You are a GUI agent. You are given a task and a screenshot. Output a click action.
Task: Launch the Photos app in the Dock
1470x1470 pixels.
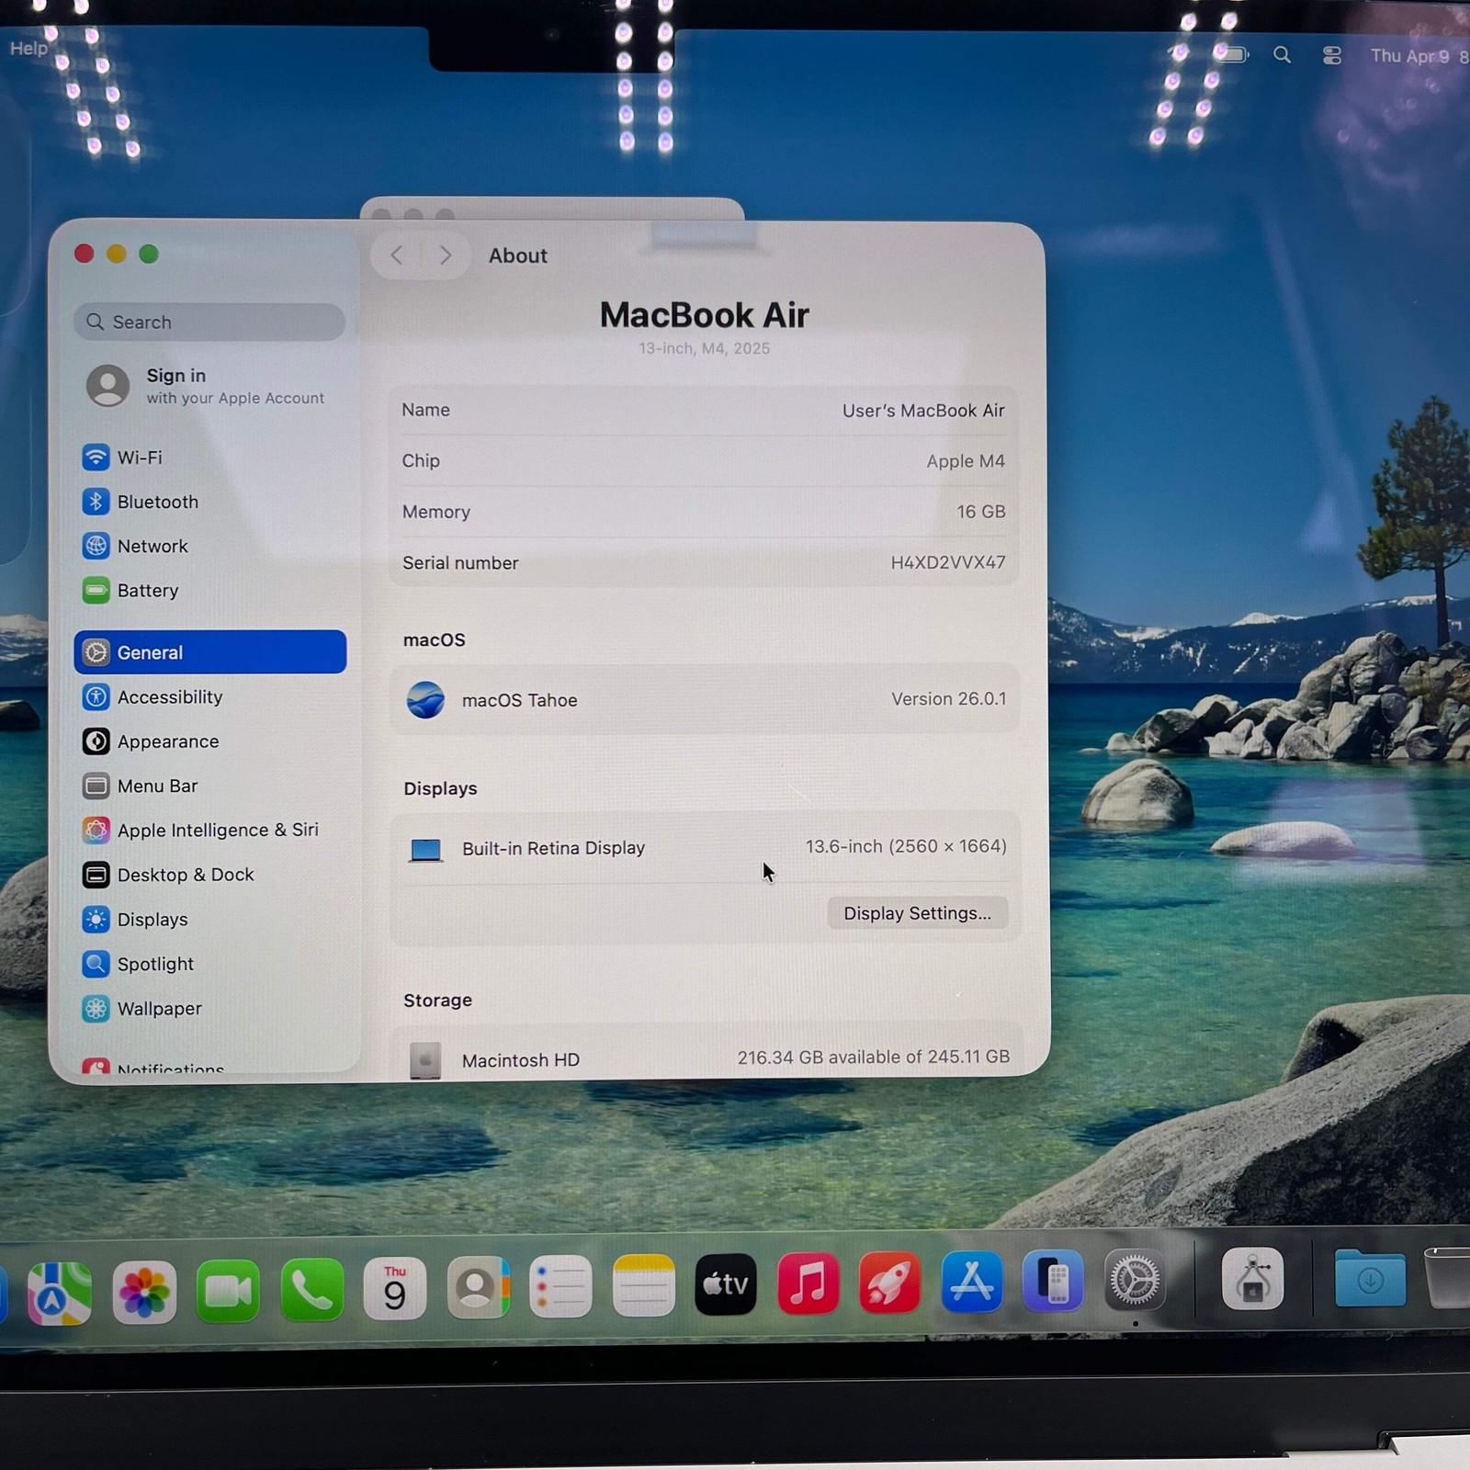coord(144,1292)
